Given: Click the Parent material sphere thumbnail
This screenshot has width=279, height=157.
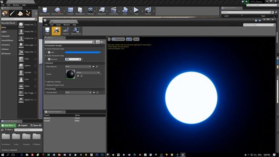Looking at the screenshot, I should 71,74.
